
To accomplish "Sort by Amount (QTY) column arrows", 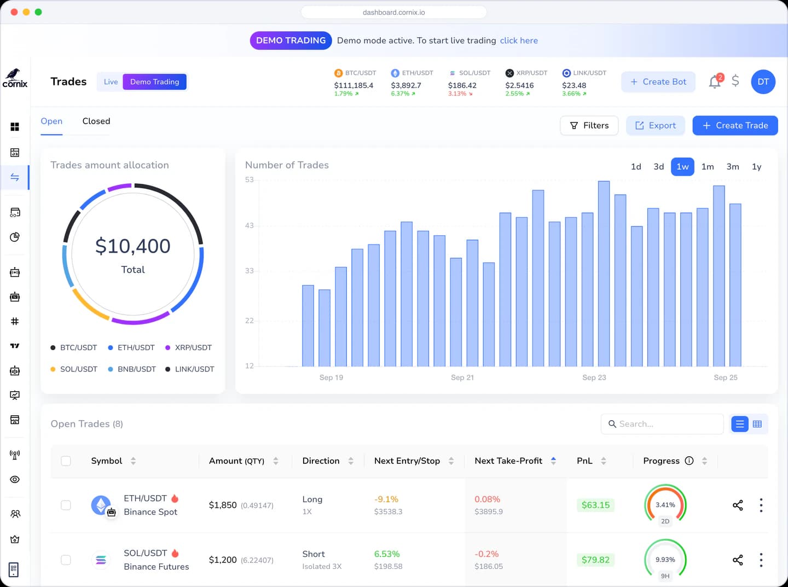I will coord(276,461).
